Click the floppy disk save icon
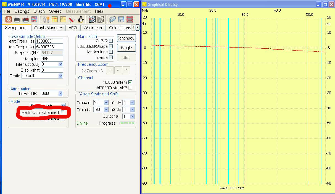Screen dimensions: 335x194 pos(121,19)
